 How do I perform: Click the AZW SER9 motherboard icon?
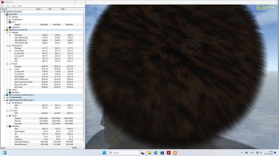(7, 14)
